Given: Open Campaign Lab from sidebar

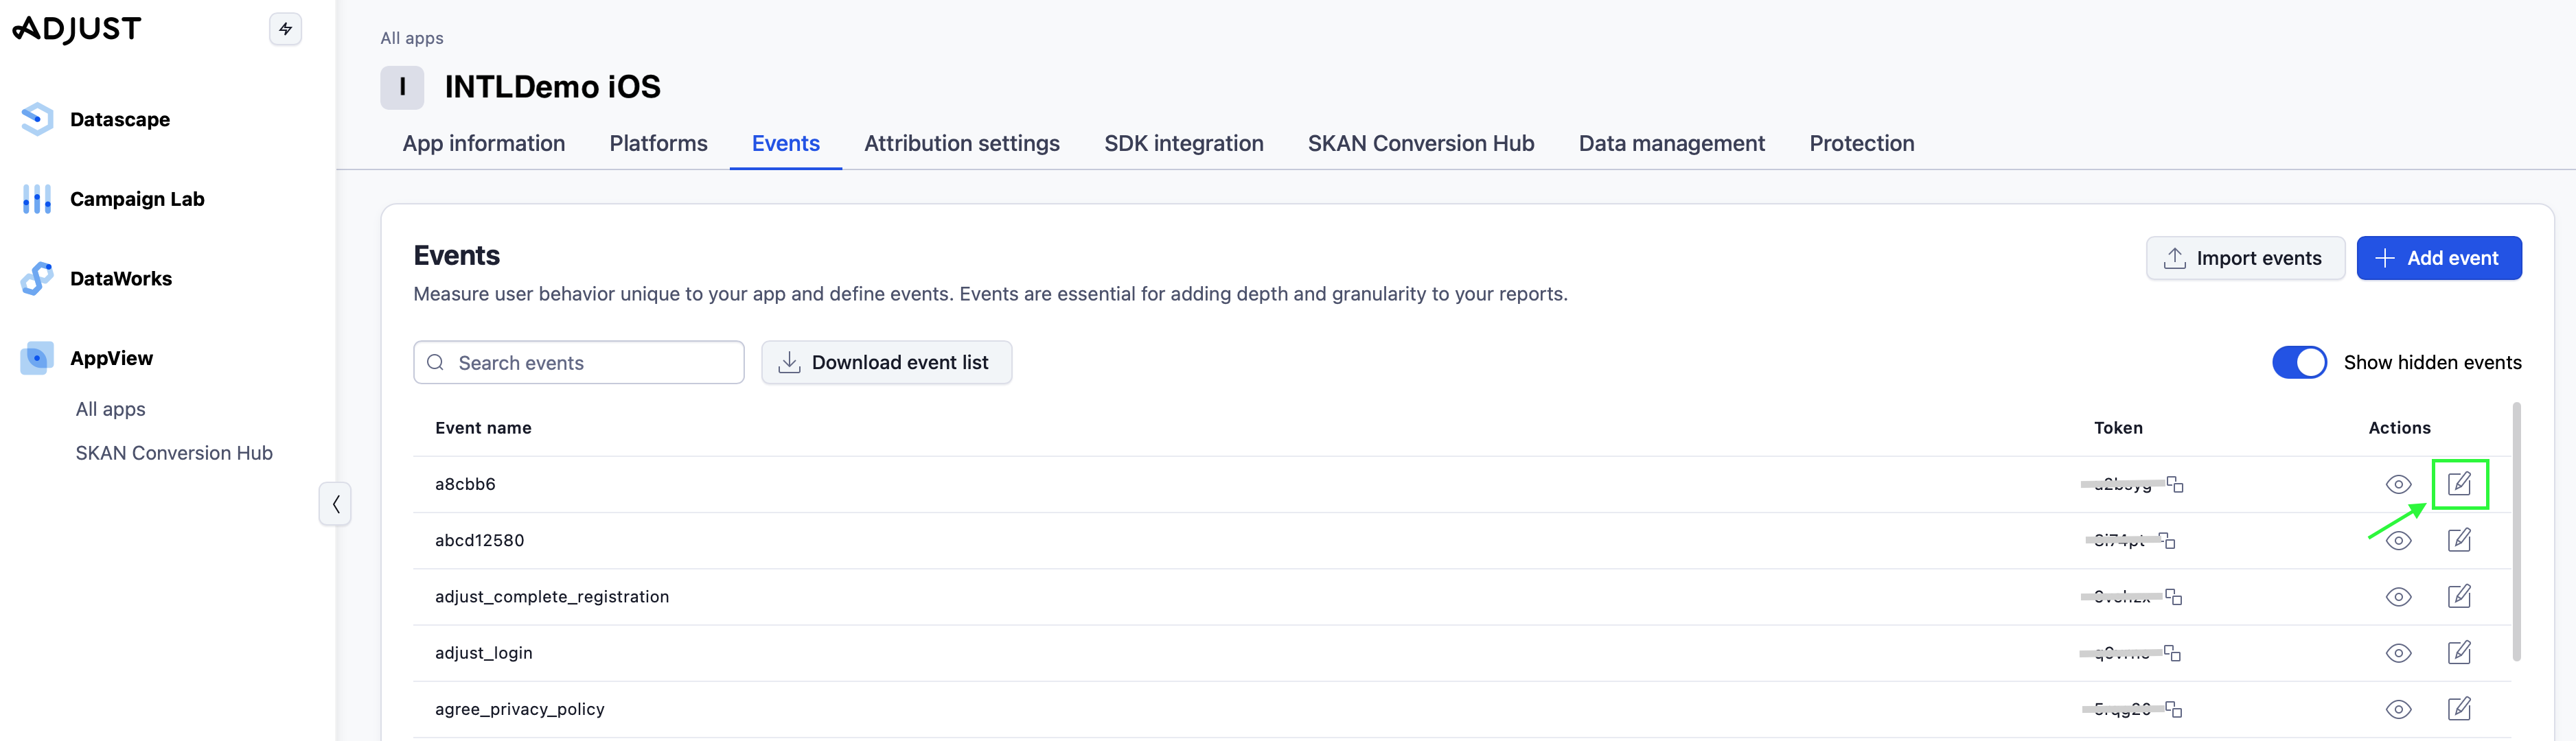Looking at the screenshot, I should click(136, 199).
